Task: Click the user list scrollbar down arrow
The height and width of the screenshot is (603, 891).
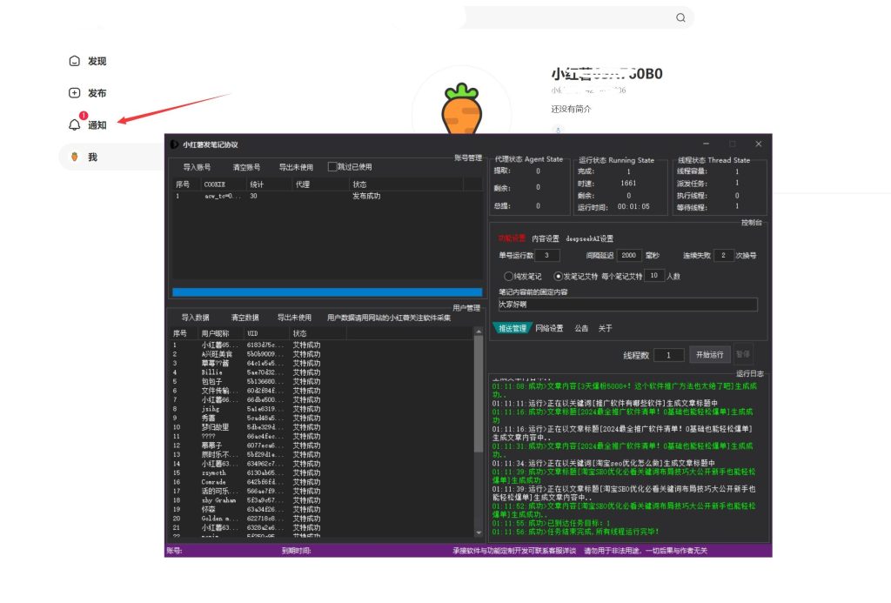Action: pyautogui.click(x=479, y=533)
